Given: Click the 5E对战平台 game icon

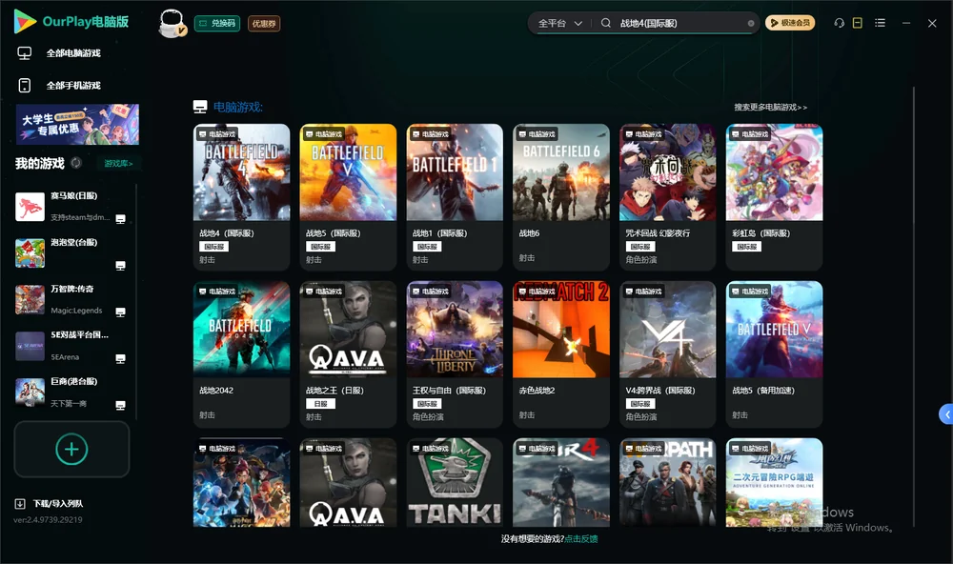Looking at the screenshot, I should pos(30,347).
